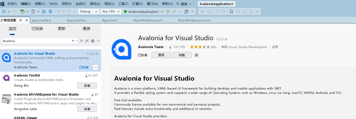This screenshot has width=356, height=119.
Task: Open the 工具(T) menu
Action: 123,4
